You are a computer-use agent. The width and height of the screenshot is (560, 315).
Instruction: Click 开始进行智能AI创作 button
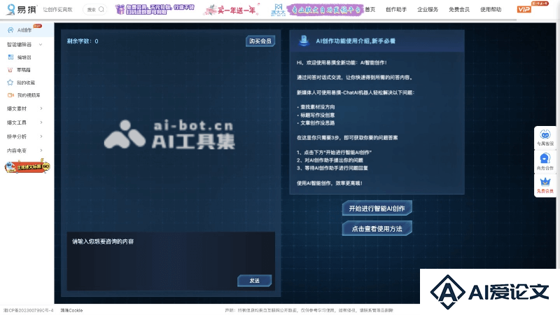coord(377,208)
